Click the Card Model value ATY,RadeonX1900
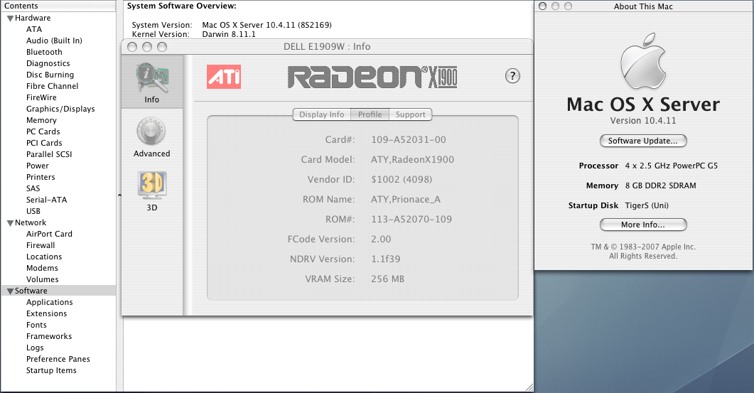The image size is (754, 393). coord(412,160)
